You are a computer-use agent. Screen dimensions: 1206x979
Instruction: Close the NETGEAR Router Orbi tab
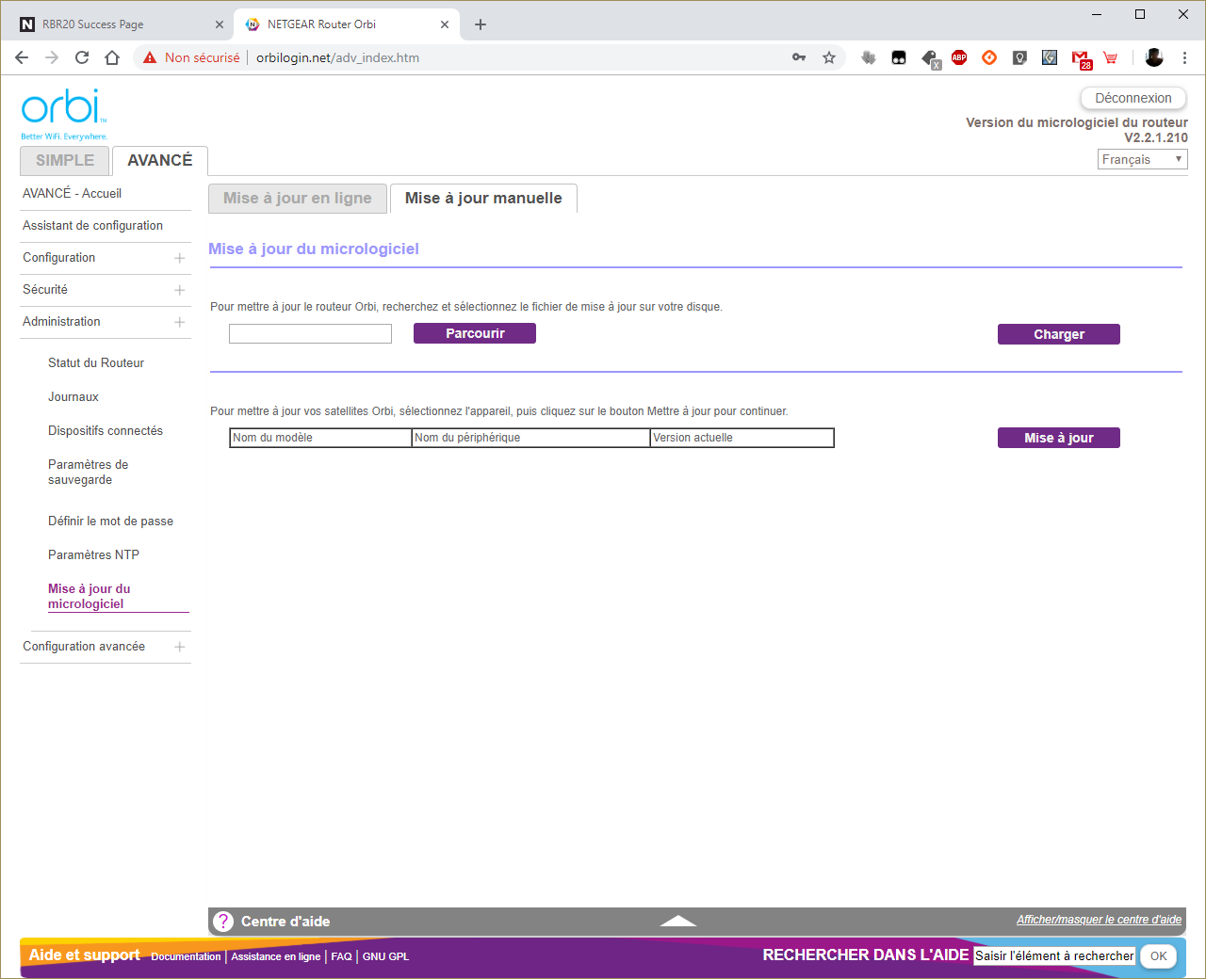[445, 24]
